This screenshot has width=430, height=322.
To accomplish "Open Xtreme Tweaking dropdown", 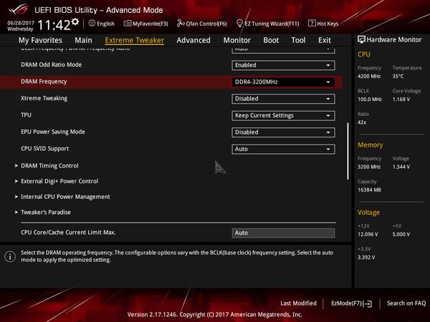I will click(283, 99).
